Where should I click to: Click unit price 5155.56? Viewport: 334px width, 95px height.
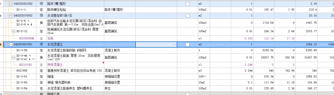268,50
